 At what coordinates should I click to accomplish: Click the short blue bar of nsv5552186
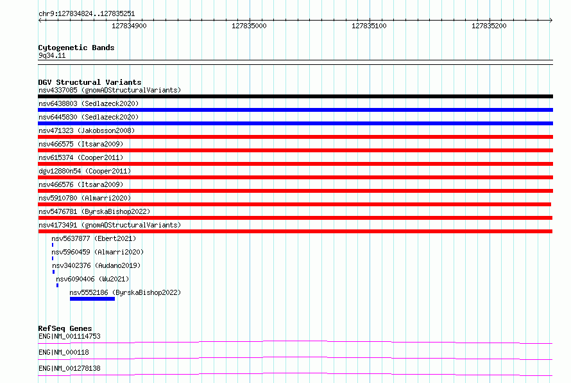pyautogui.click(x=92, y=299)
